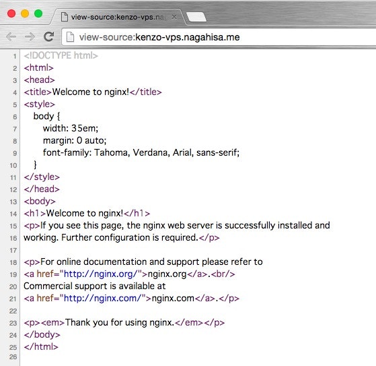Click line number 26
This screenshot has height=366, width=376.
tap(13, 357)
